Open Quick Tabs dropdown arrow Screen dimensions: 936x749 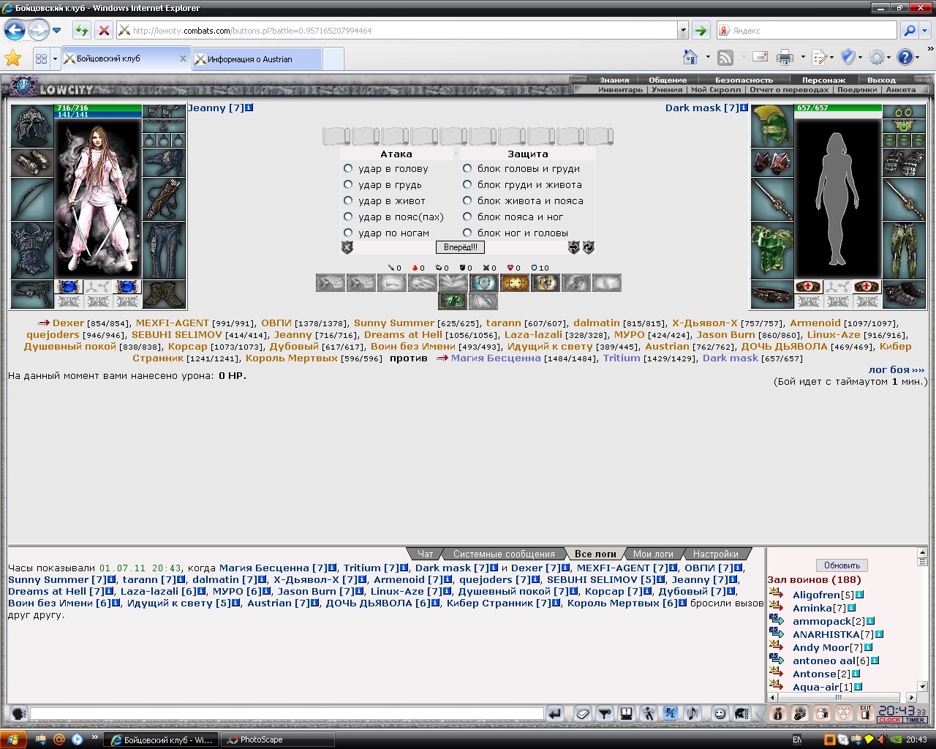click(x=55, y=59)
